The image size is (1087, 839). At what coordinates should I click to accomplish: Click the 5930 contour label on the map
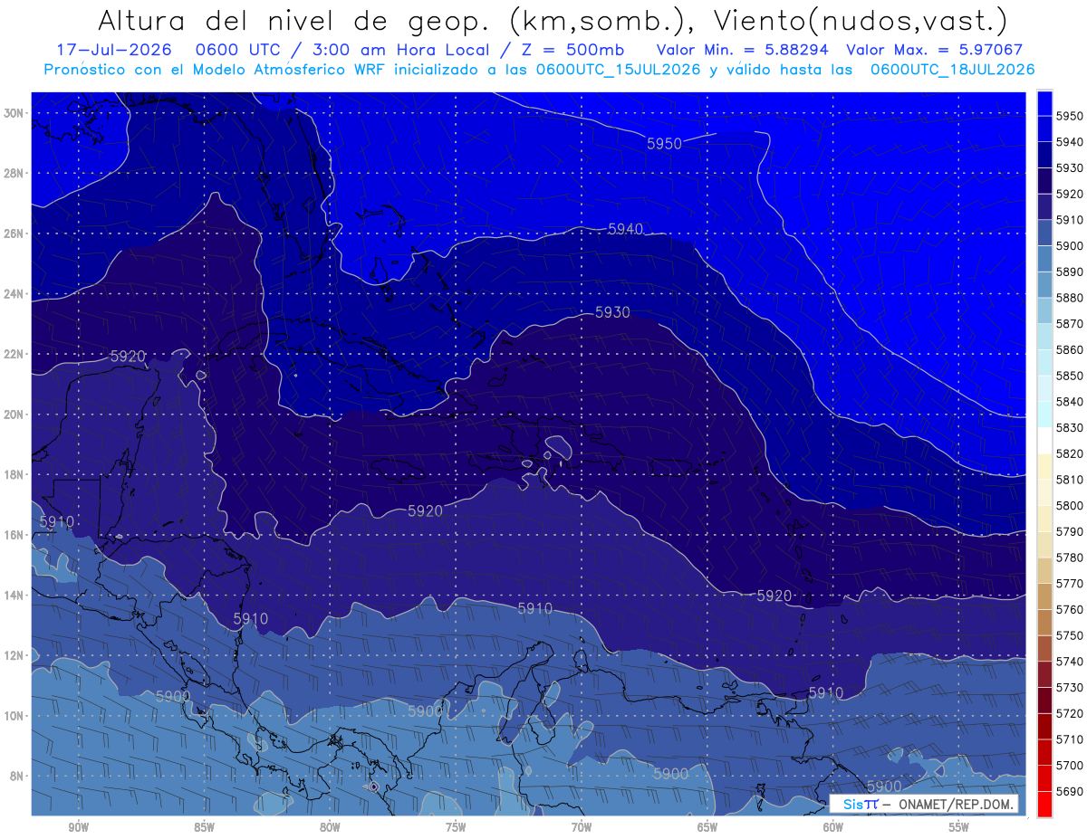click(x=612, y=312)
